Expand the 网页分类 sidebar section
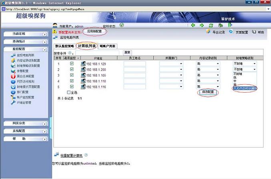The width and height of the screenshot is (271, 179). pos(25,124)
